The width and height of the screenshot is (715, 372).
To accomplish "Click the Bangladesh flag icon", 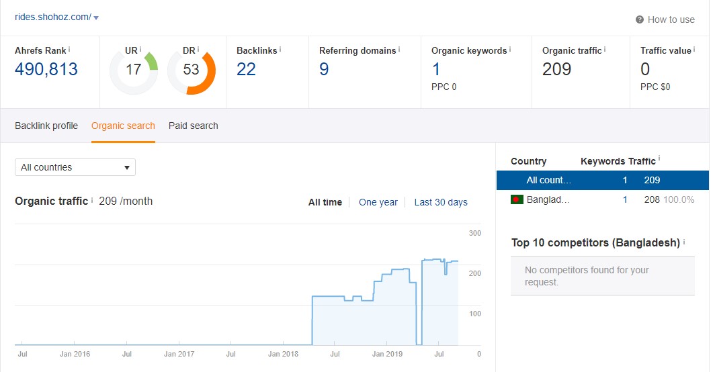I will 517,199.
